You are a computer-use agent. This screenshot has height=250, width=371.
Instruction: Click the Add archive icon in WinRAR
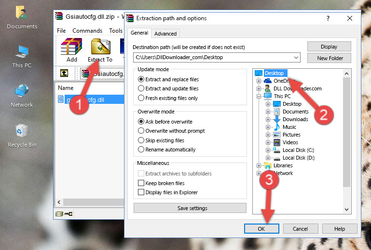tap(71, 47)
